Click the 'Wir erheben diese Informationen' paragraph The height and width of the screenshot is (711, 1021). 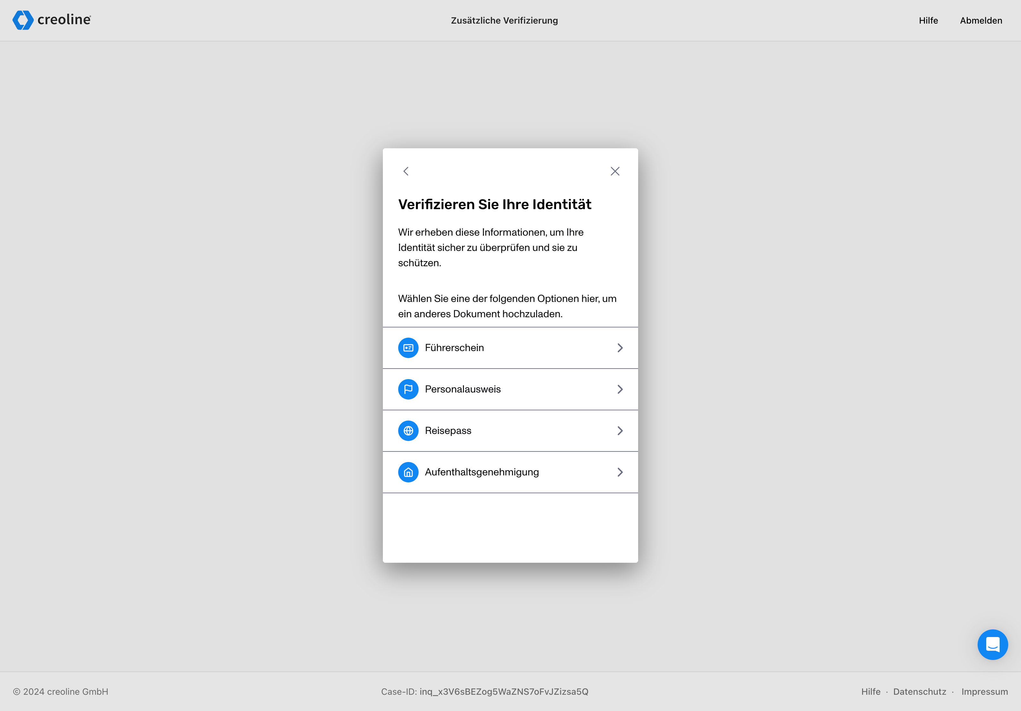pyautogui.click(x=491, y=247)
